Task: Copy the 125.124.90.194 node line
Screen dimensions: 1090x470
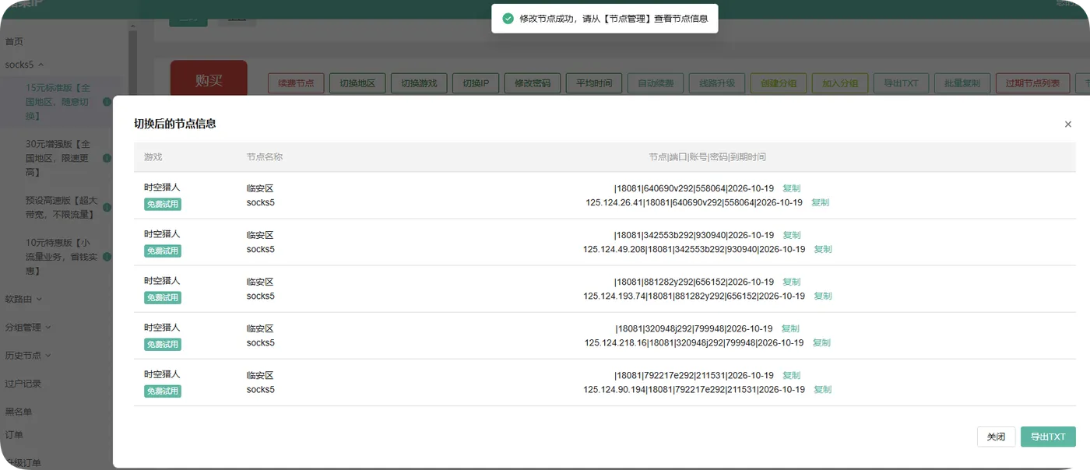Action: tap(823, 389)
